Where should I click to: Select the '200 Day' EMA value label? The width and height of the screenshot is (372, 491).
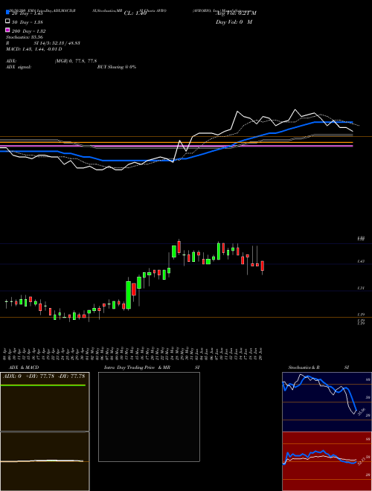29,31
